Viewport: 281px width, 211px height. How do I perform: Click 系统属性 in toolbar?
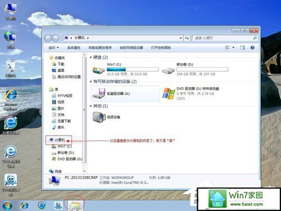[x=74, y=48]
